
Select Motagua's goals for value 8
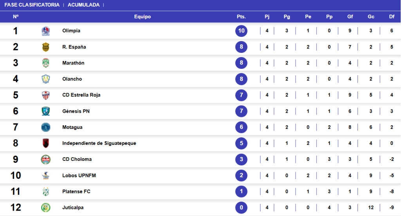[350, 127]
